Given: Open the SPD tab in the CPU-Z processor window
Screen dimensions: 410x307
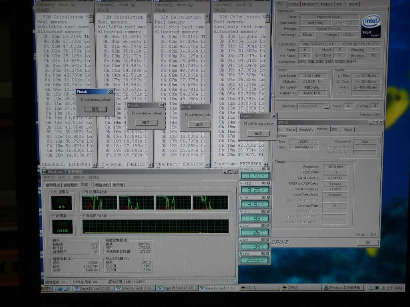Looking at the screenshot, I should click(x=339, y=4).
